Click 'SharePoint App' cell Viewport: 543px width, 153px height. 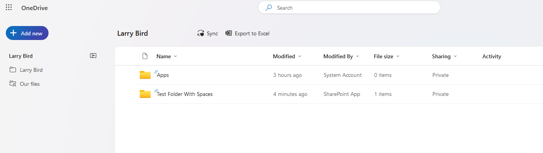pyautogui.click(x=342, y=94)
